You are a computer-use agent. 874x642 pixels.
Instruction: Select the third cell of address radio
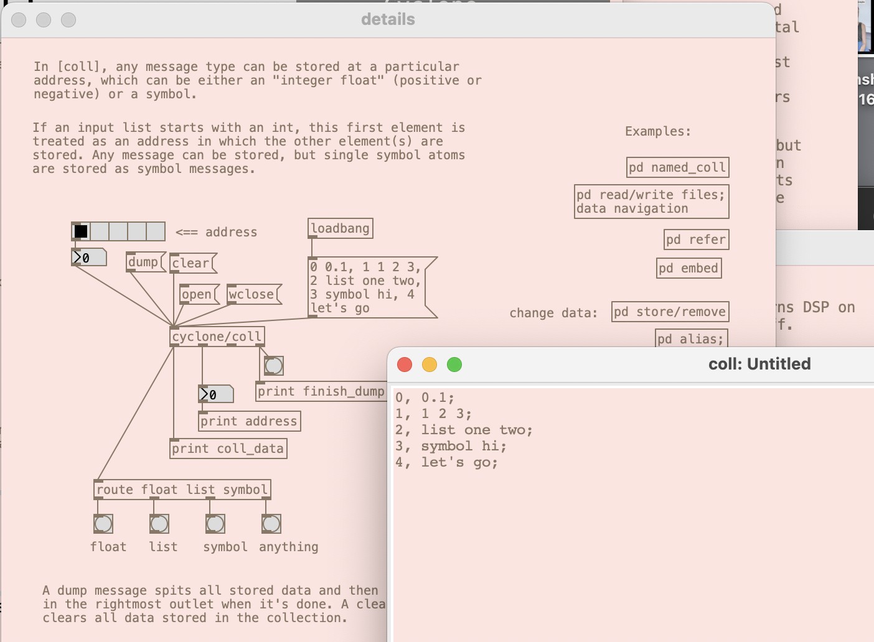point(118,231)
